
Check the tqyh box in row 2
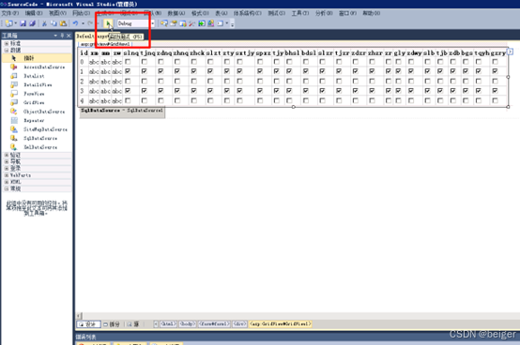479,82
